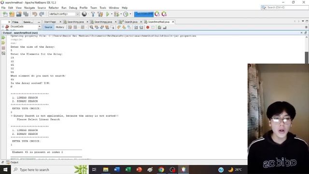
Task: Click the Re-run green arrow in Output panel
Action: coord(3,38)
